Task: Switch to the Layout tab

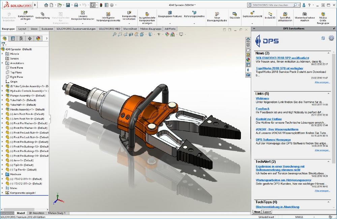Action: (22, 29)
